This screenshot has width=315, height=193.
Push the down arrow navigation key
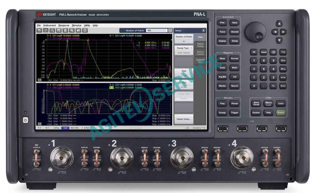(279, 40)
